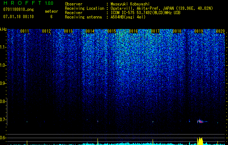This screenshot has height=145, width=228.
Task: Click the 0814 time marker
Action: click(90, 31)
